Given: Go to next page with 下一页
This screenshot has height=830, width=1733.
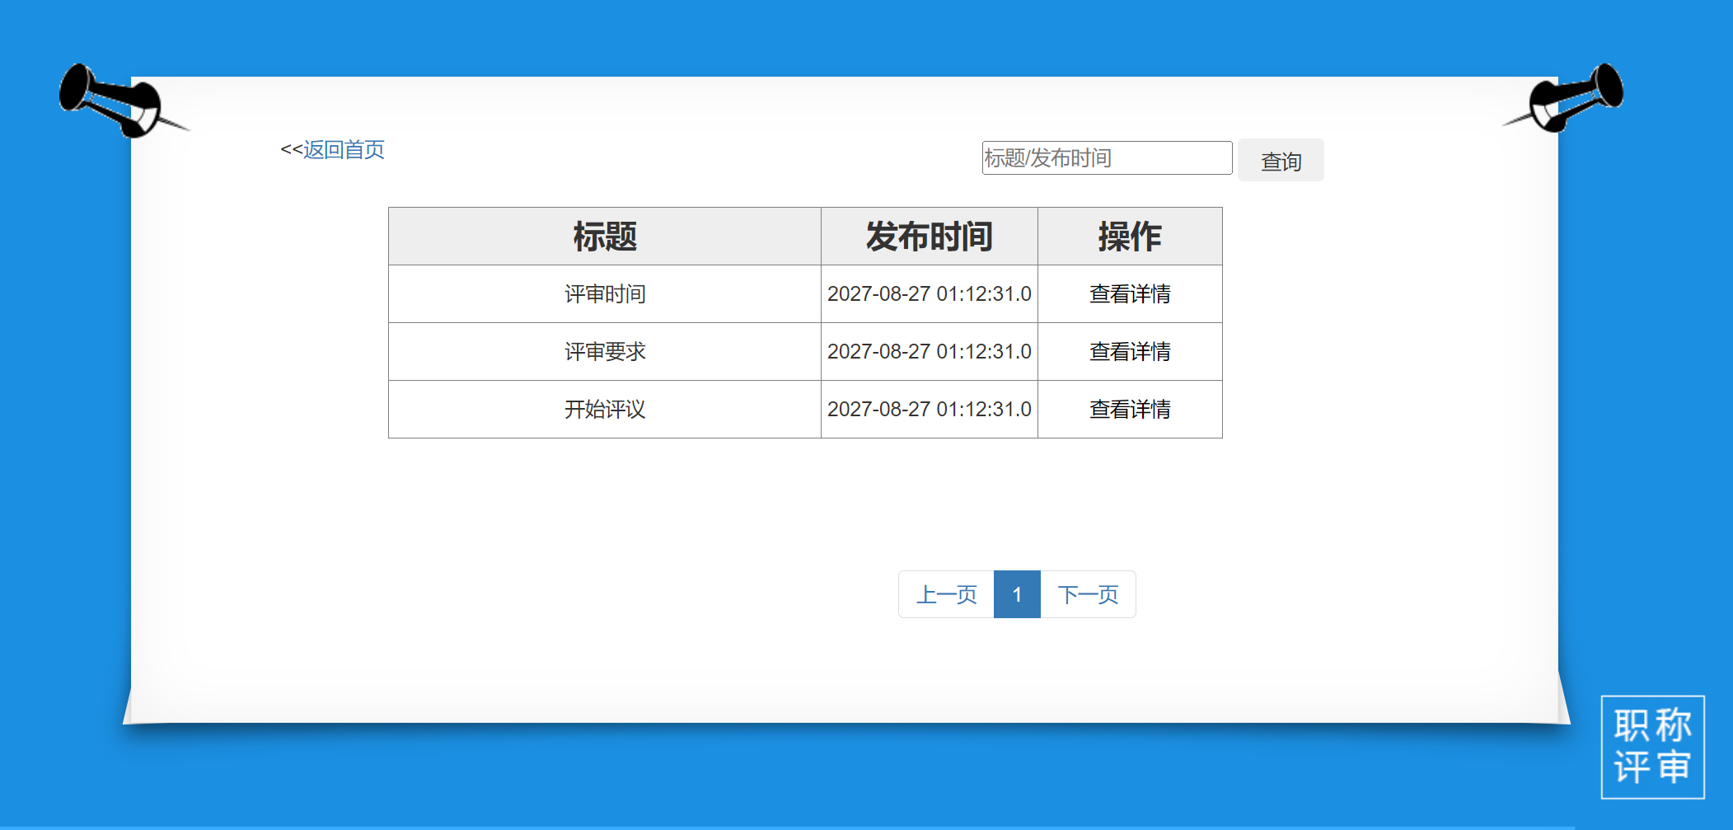Looking at the screenshot, I should click(x=1088, y=594).
